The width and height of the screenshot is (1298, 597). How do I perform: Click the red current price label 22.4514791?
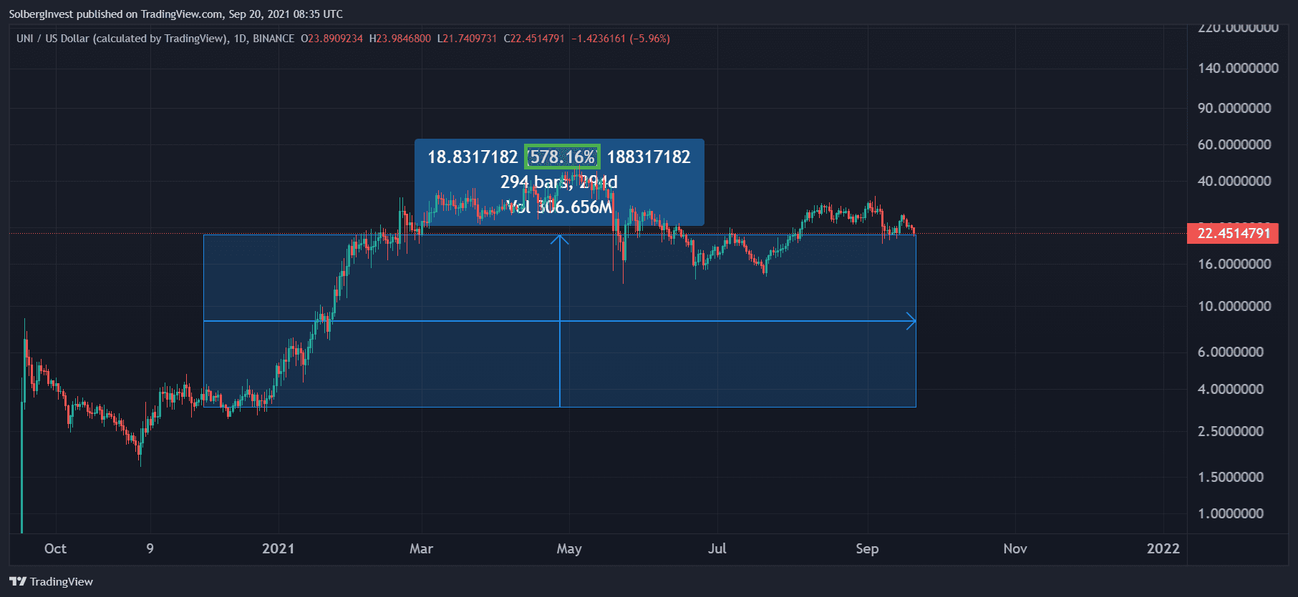click(1233, 233)
